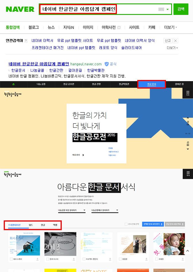The height and width of the screenshot is (272, 193).
Task: Open the 네이버 한글한글 아름답게 캠페인 result link
Action: pyautogui.click(x=39, y=64)
